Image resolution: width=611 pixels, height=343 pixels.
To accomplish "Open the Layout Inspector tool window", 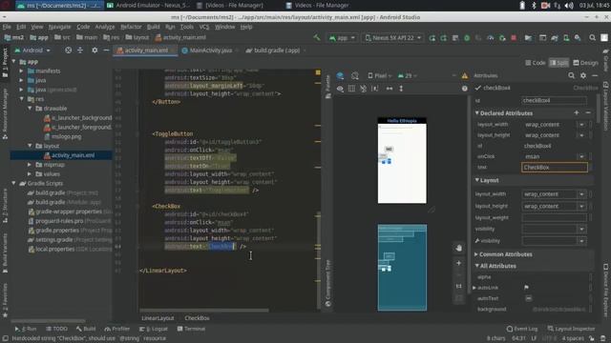I will click(571, 329).
